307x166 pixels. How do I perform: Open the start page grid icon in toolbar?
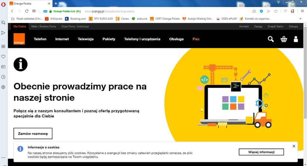click(x=34, y=11)
